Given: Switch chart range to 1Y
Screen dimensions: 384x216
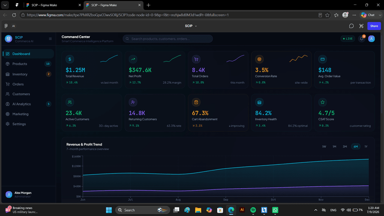Looking at the screenshot, I should pos(366,147).
